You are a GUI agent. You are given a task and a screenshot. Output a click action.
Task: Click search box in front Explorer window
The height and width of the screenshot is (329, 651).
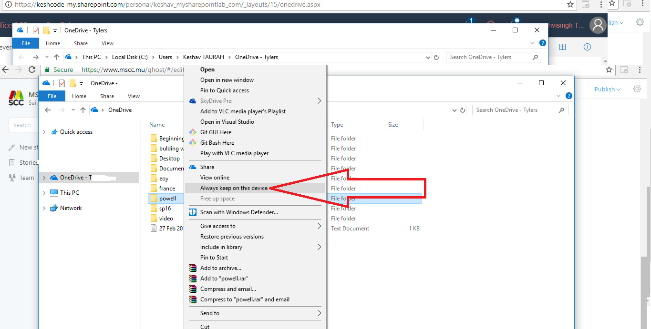[520, 110]
